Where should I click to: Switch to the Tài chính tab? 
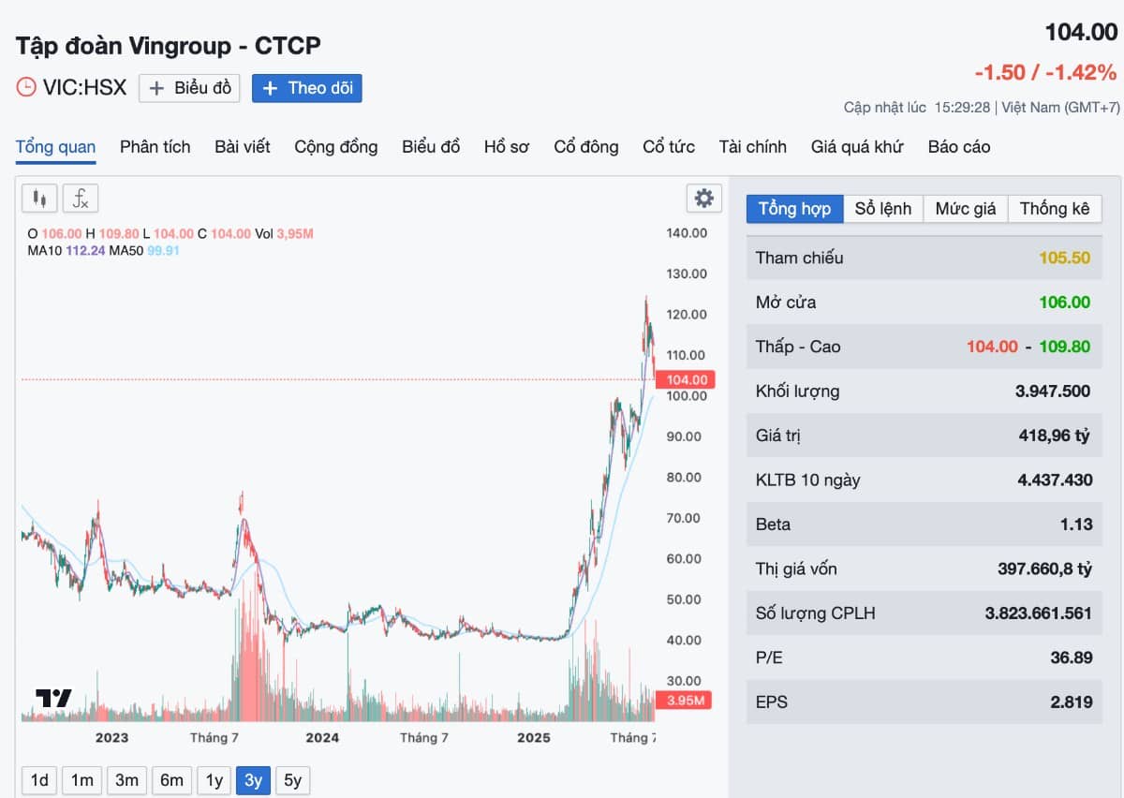click(752, 147)
